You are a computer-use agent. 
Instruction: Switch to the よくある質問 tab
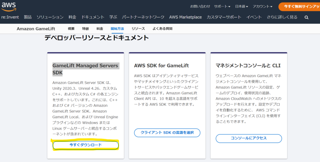point(162,29)
